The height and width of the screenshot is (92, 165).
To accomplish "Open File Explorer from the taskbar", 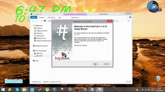I will pyautogui.click(x=24, y=89).
